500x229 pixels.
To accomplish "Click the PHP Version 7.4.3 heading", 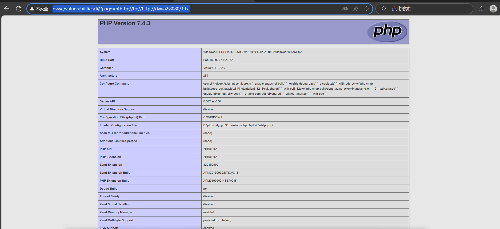I will click(x=125, y=23).
